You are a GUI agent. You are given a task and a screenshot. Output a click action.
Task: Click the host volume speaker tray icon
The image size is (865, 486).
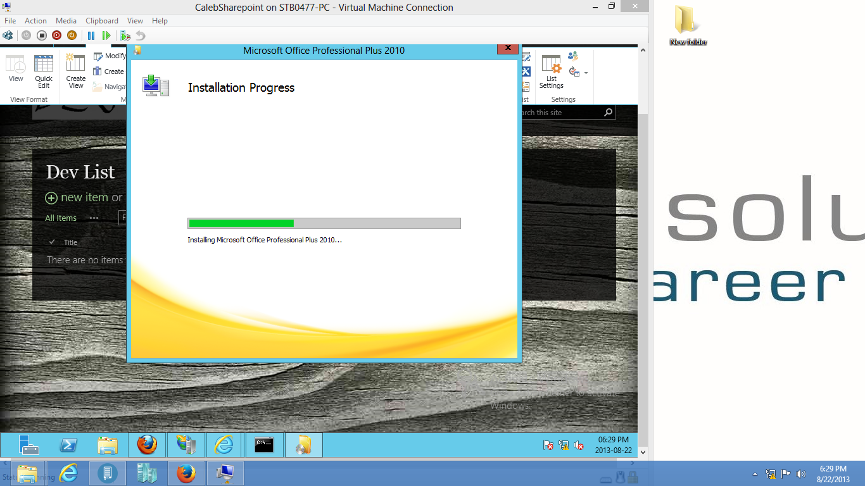click(x=801, y=473)
